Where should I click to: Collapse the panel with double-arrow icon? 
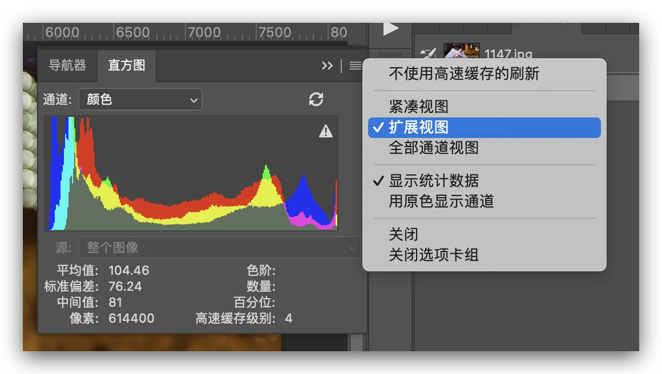pyautogui.click(x=327, y=66)
